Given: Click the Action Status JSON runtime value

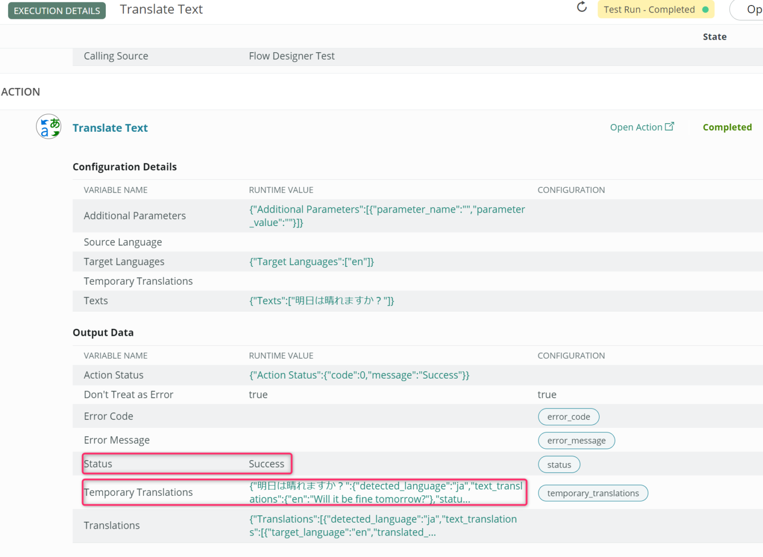Looking at the screenshot, I should (x=359, y=375).
